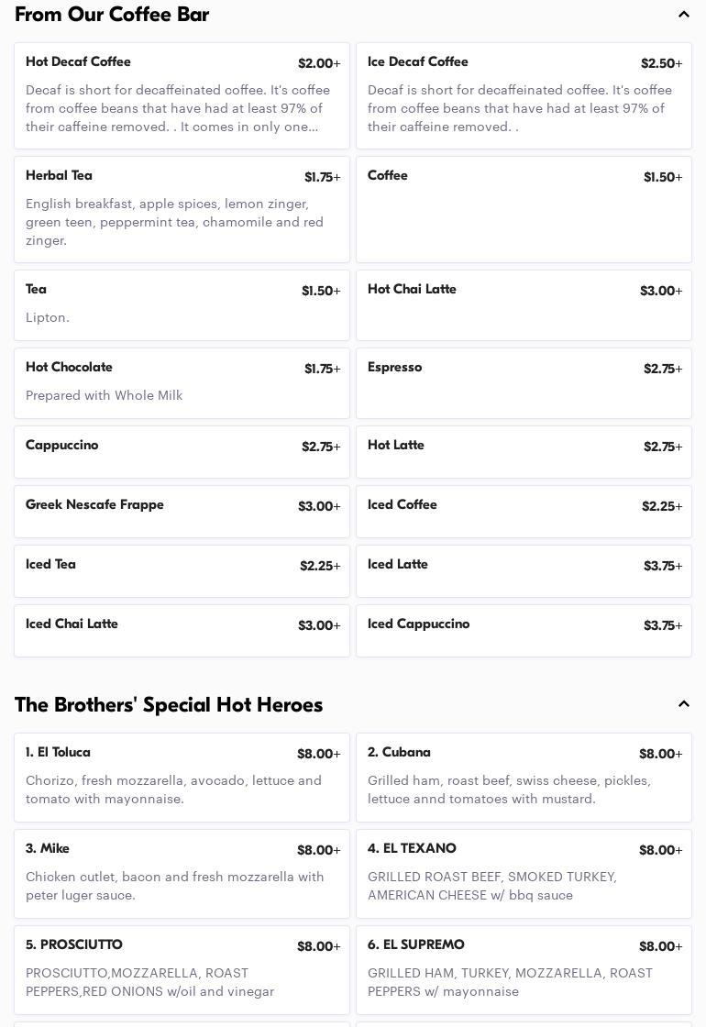Choose the Greek Nescafe Frappe
706x1027 pixels.
coord(182,511)
